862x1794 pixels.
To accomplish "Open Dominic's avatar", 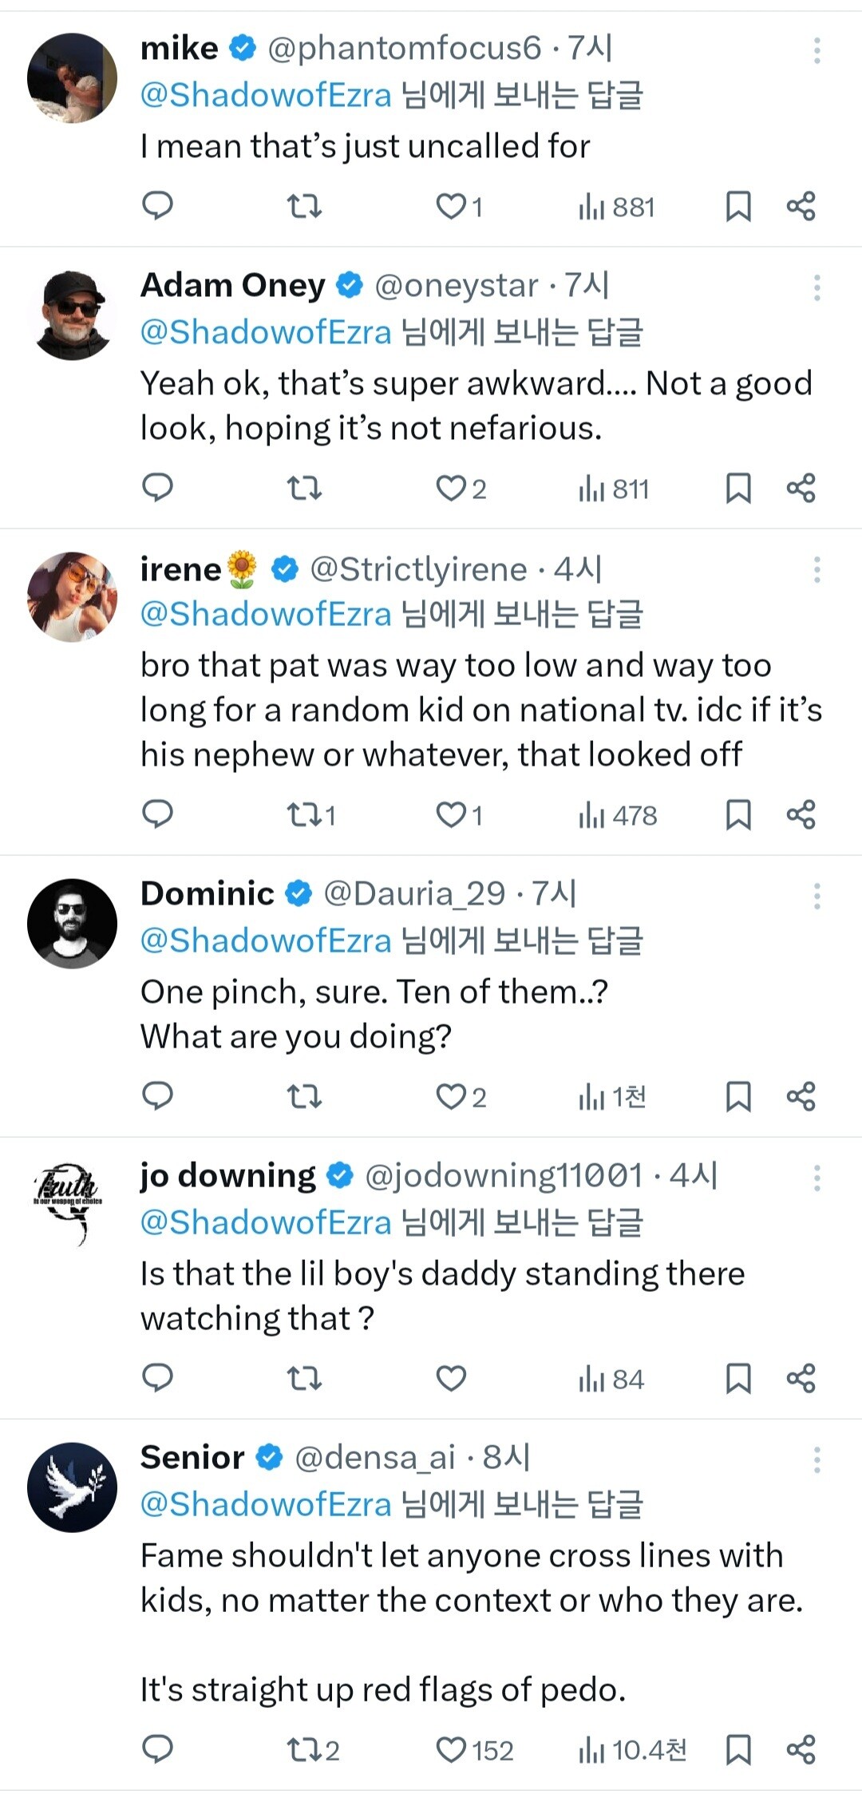I will point(72,924).
